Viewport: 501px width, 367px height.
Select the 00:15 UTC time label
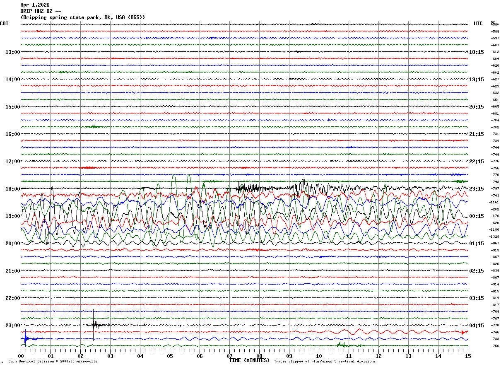[477, 216]
